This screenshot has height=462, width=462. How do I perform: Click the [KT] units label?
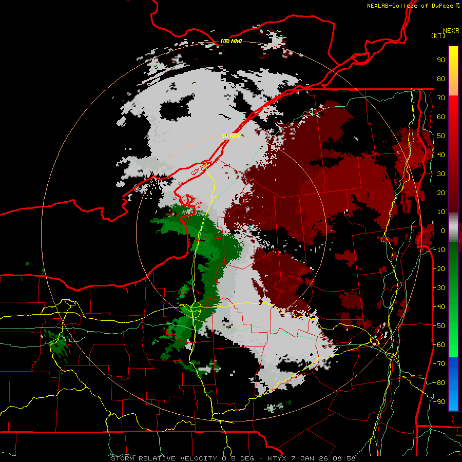pos(438,35)
